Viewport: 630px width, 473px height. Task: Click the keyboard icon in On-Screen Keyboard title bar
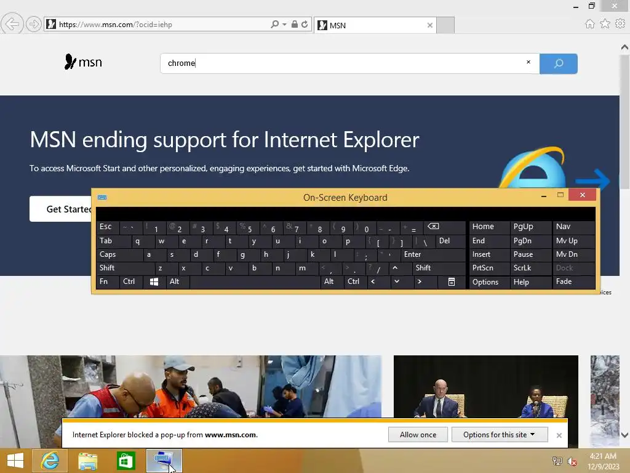coord(102,197)
